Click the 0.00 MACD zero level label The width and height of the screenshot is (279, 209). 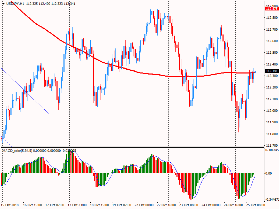pos(269,173)
